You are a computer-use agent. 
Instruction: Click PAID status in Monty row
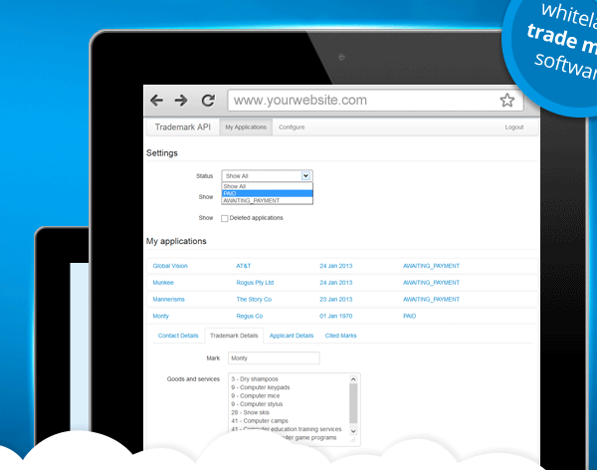point(409,317)
